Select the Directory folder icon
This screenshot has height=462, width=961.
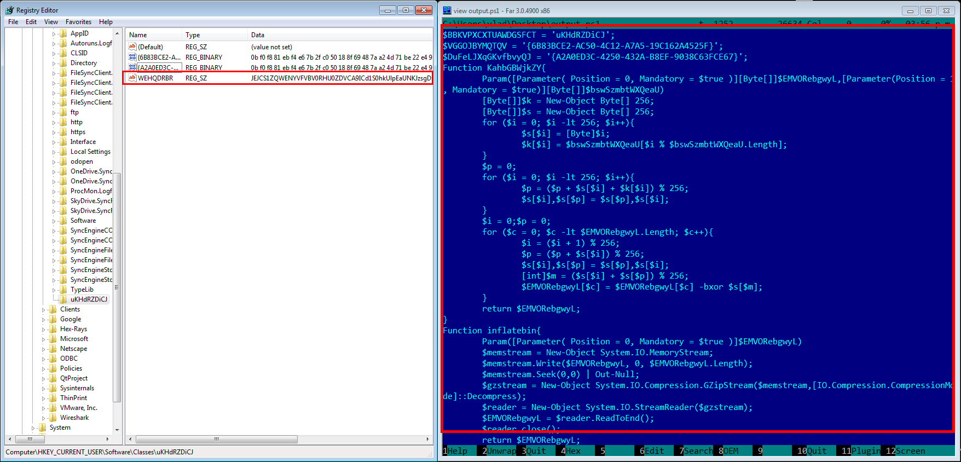(x=63, y=63)
